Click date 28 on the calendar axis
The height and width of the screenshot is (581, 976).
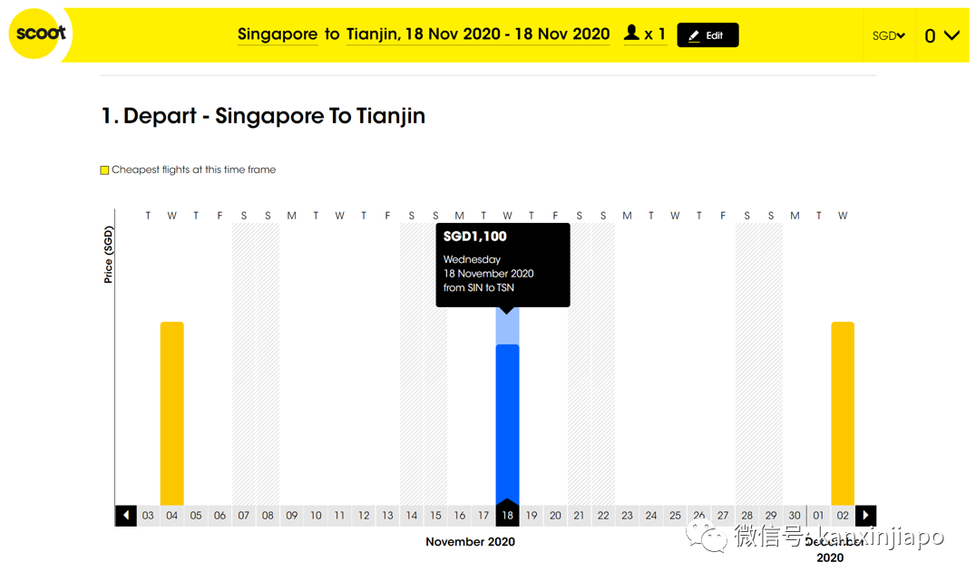pyautogui.click(x=747, y=515)
